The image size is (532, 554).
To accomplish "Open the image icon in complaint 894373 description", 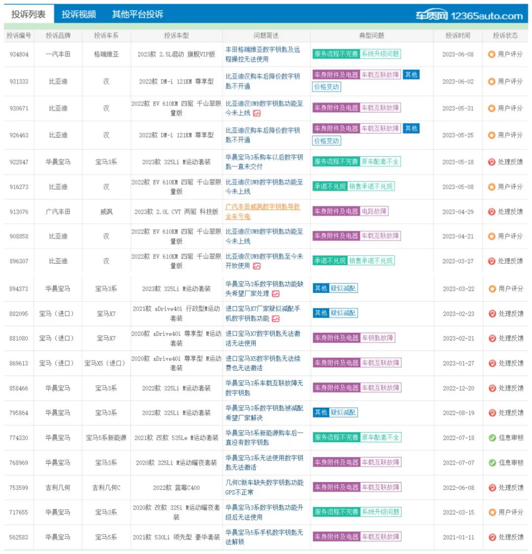I will [276, 294].
